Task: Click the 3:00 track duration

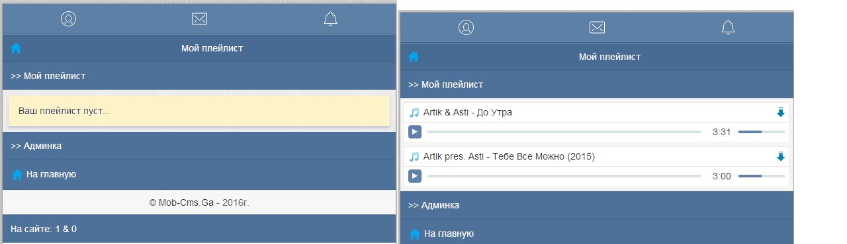Action: tap(721, 176)
